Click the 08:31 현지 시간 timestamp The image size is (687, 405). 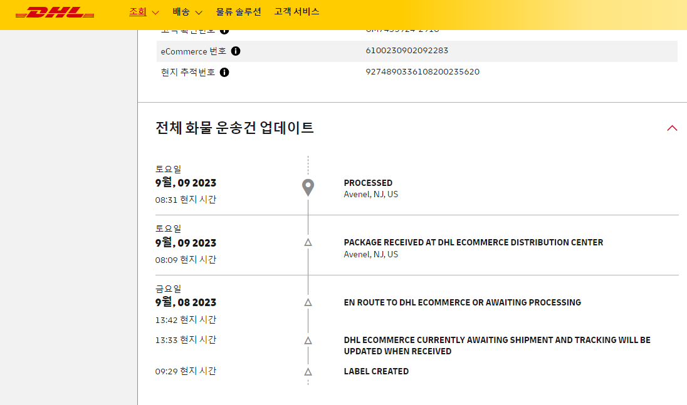pyautogui.click(x=186, y=200)
